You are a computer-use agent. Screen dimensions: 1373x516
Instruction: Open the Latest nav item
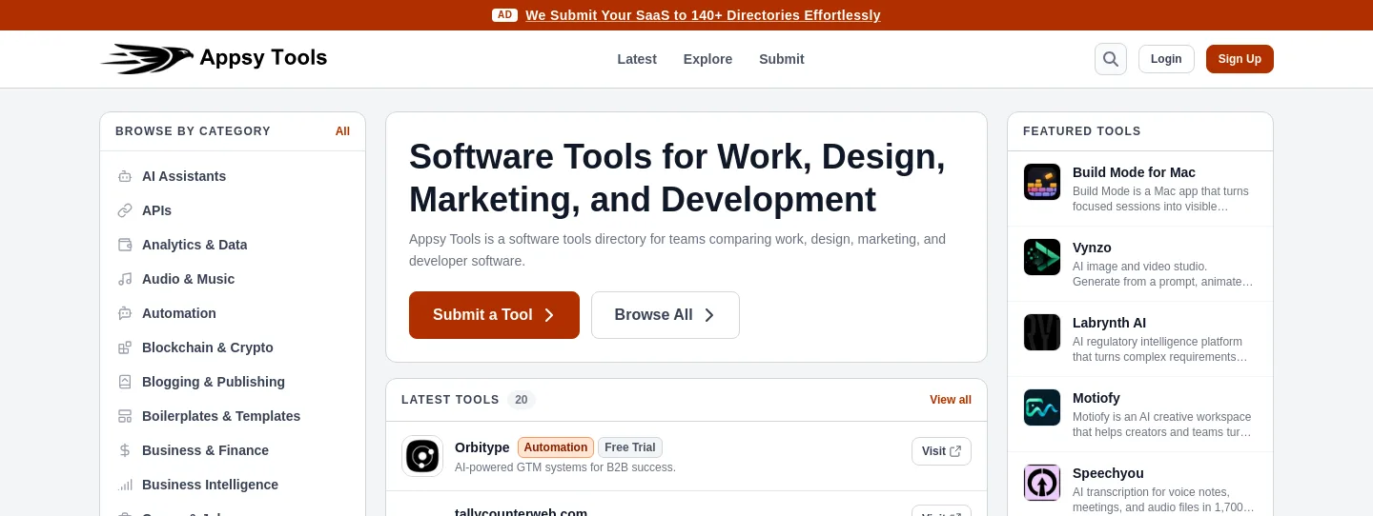pos(637,59)
